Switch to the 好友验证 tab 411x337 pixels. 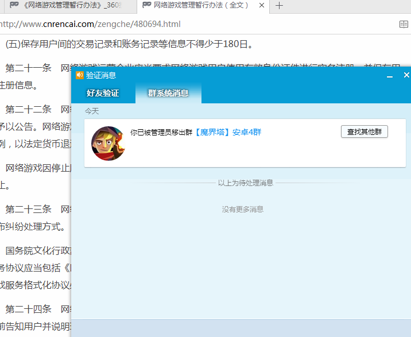[103, 93]
